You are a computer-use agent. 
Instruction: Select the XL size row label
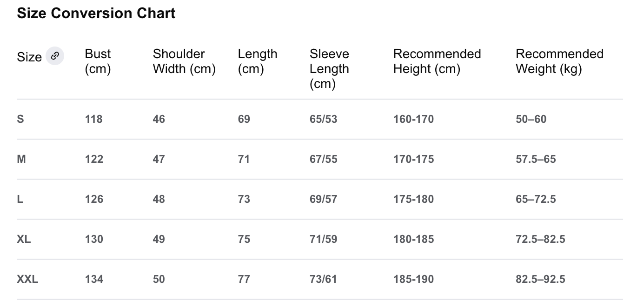coord(24,239)
